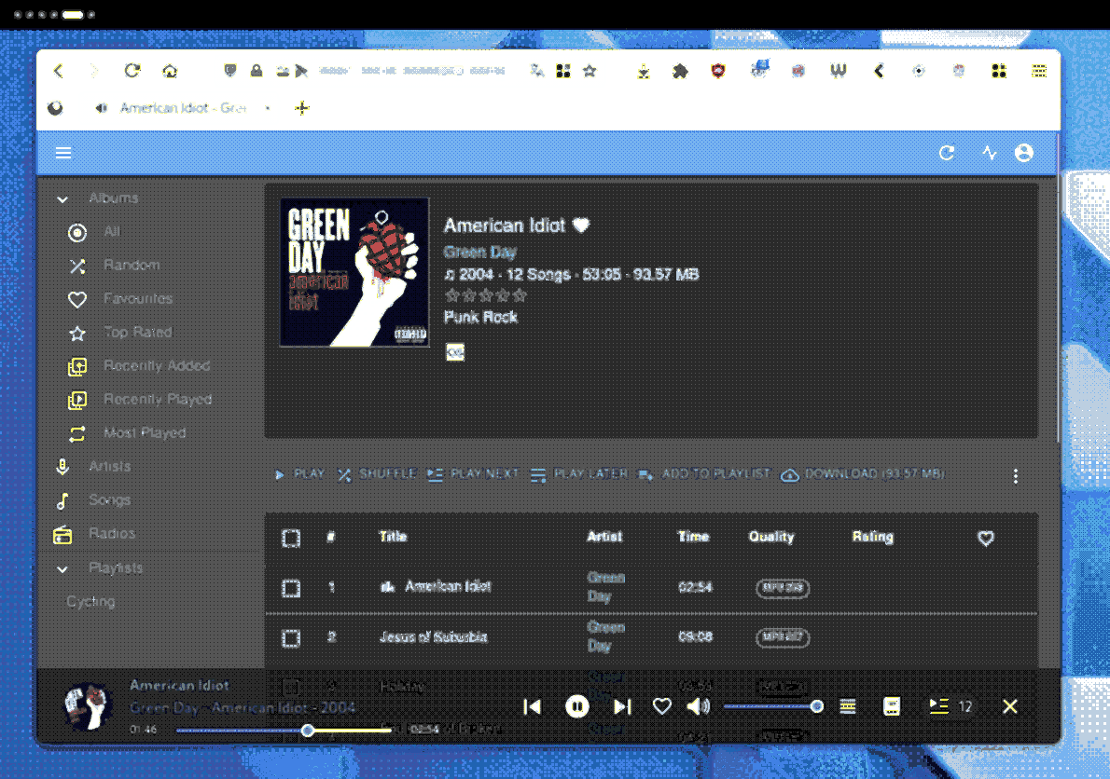Screen dimensions: 1110x779
Task: Skip to the next track
Action: point(622,707)
